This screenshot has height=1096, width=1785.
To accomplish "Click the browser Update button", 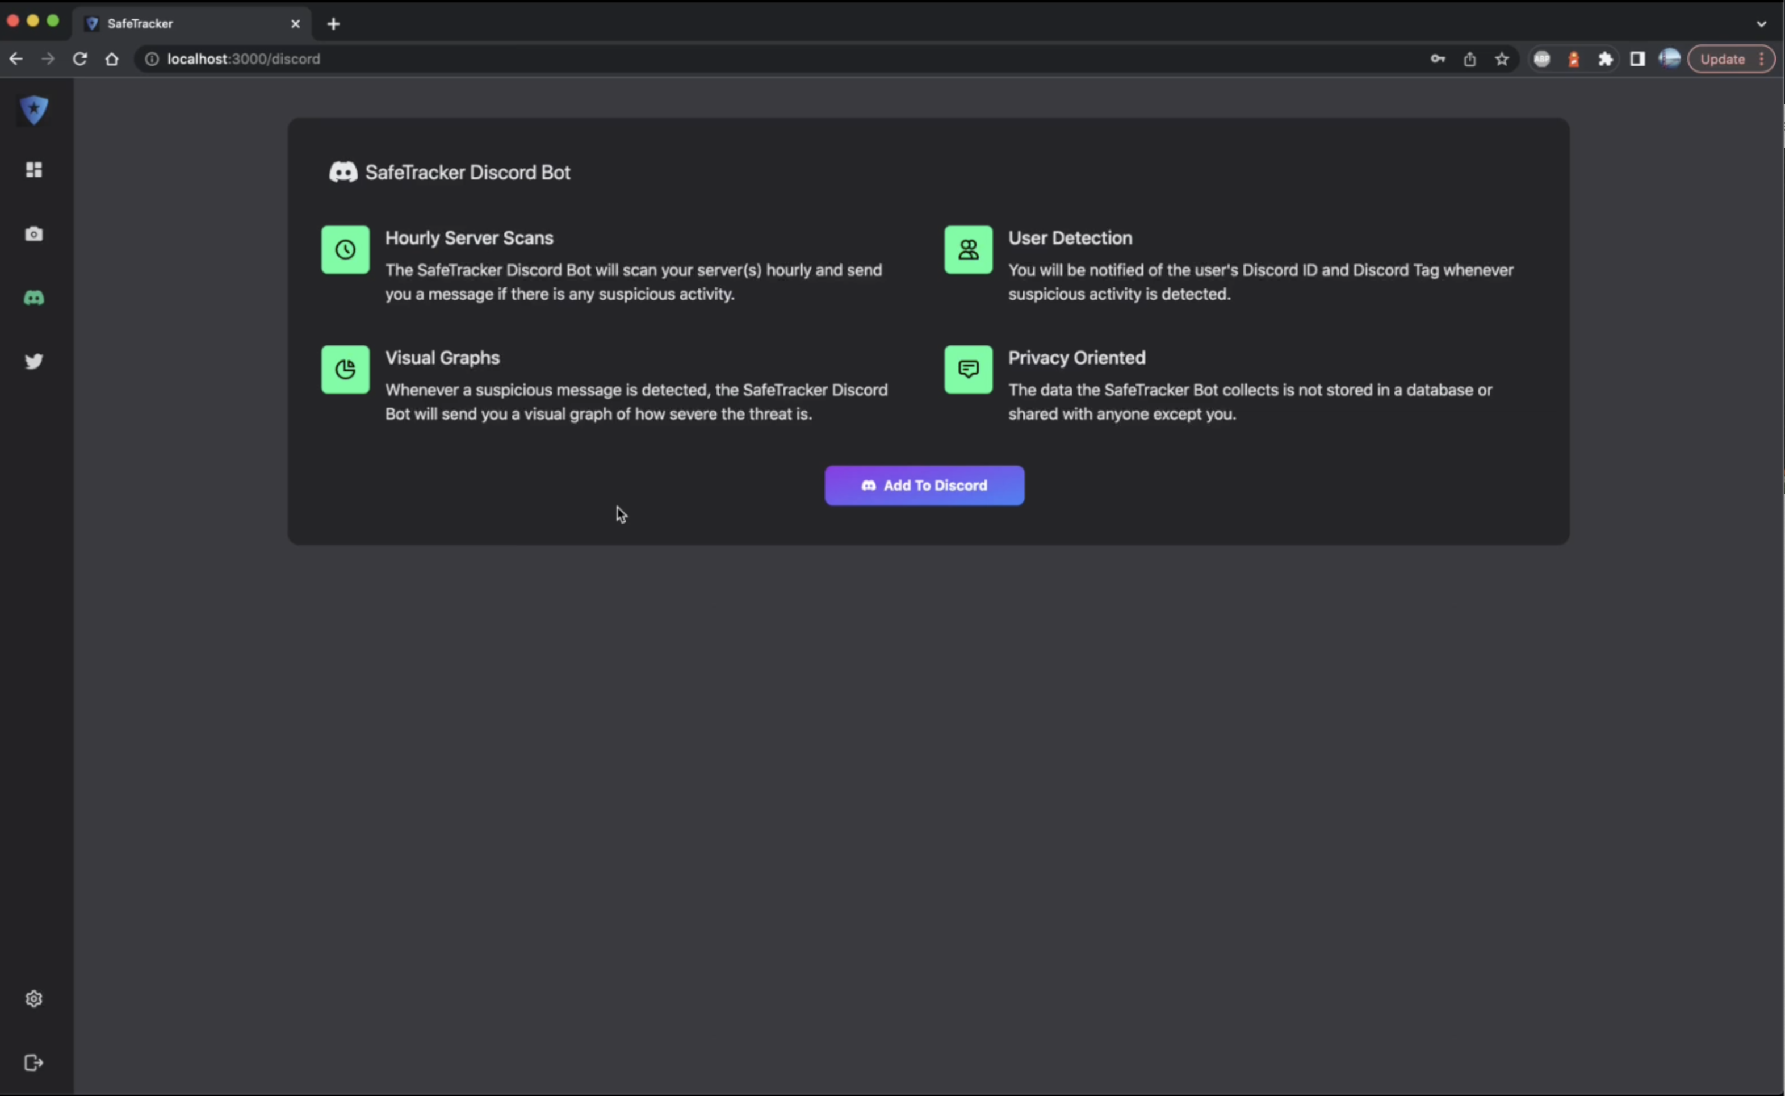I will tap(1722, 60).
